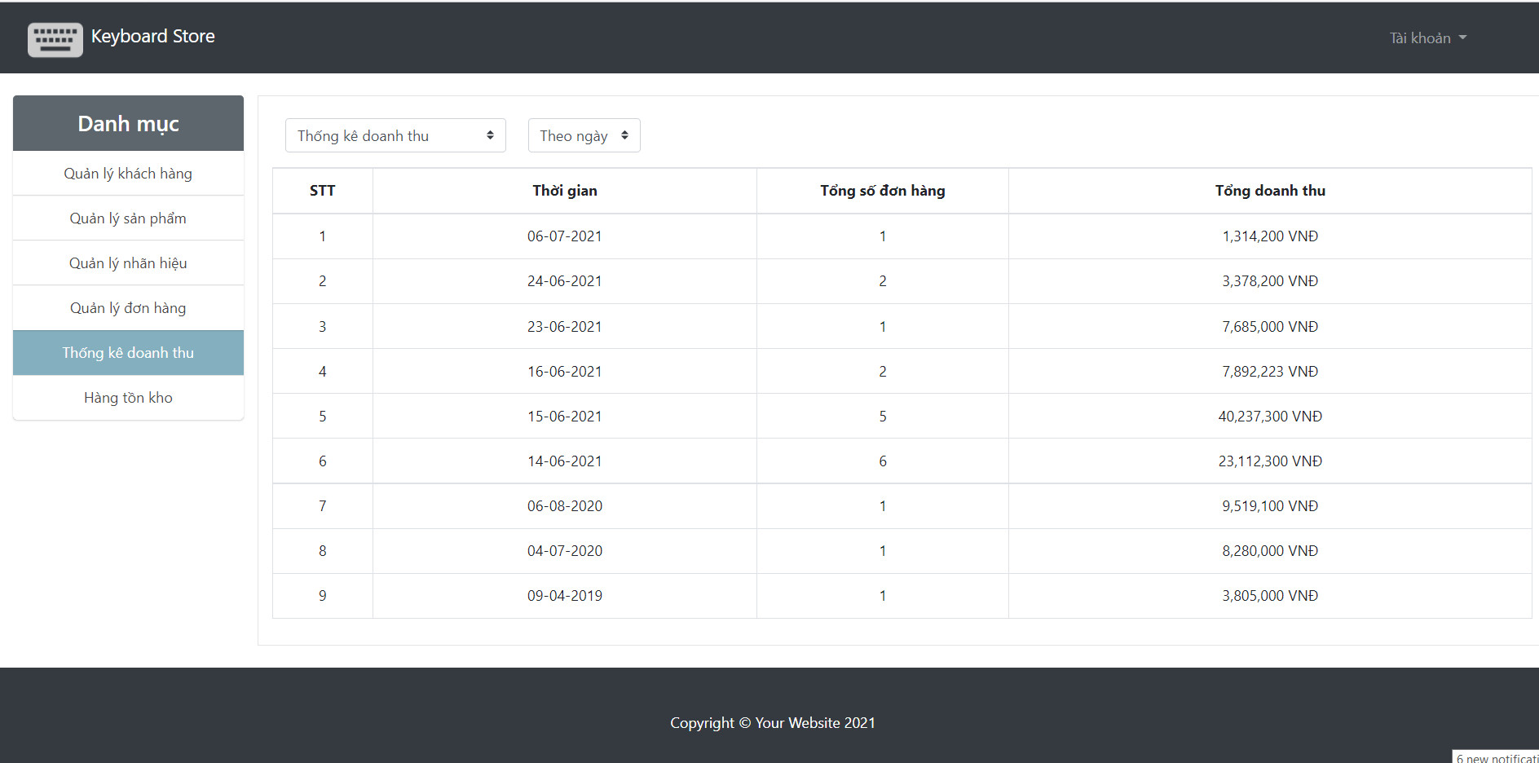Image resolution: width=1539 pixels, height=763 pixels.
Task: Click STT number 9 cell
Action: point(322,596)
